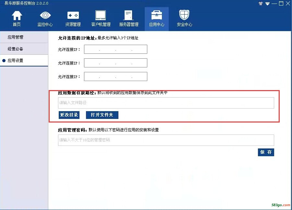The height and width of the screenshot is (210, 292).
Task: Click the 更改目录 button
Action: click(69, 115)
